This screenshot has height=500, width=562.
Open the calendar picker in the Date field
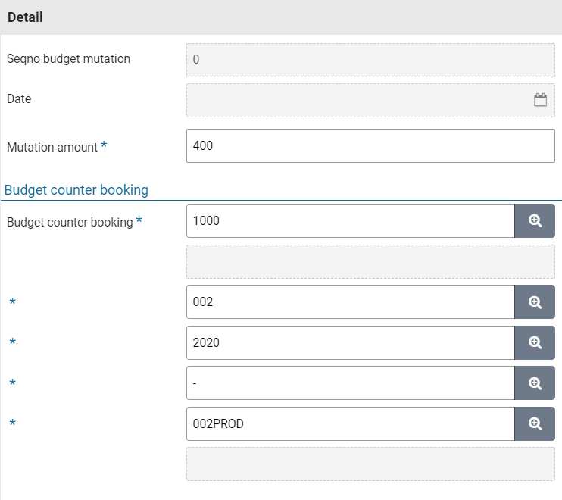[x=540, y=100]
